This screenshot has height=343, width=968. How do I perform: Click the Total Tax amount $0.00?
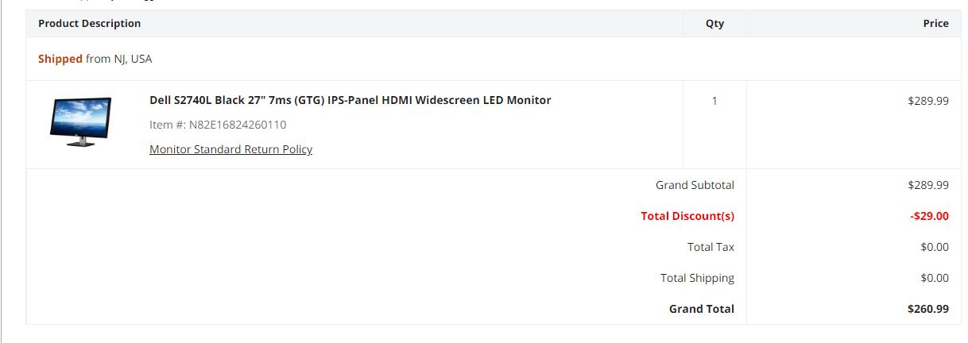tap(935, 247)
